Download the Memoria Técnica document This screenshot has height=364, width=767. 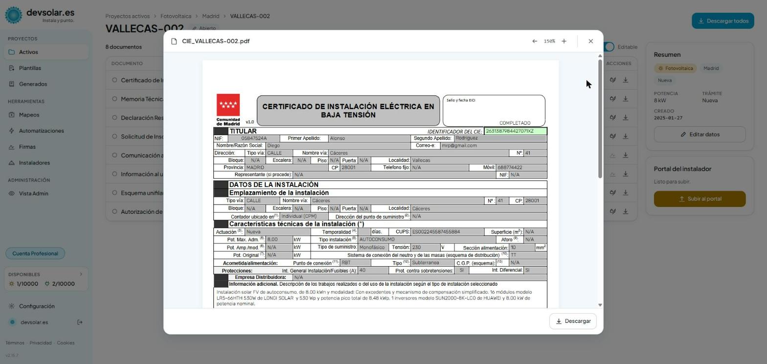click(626, 98)
